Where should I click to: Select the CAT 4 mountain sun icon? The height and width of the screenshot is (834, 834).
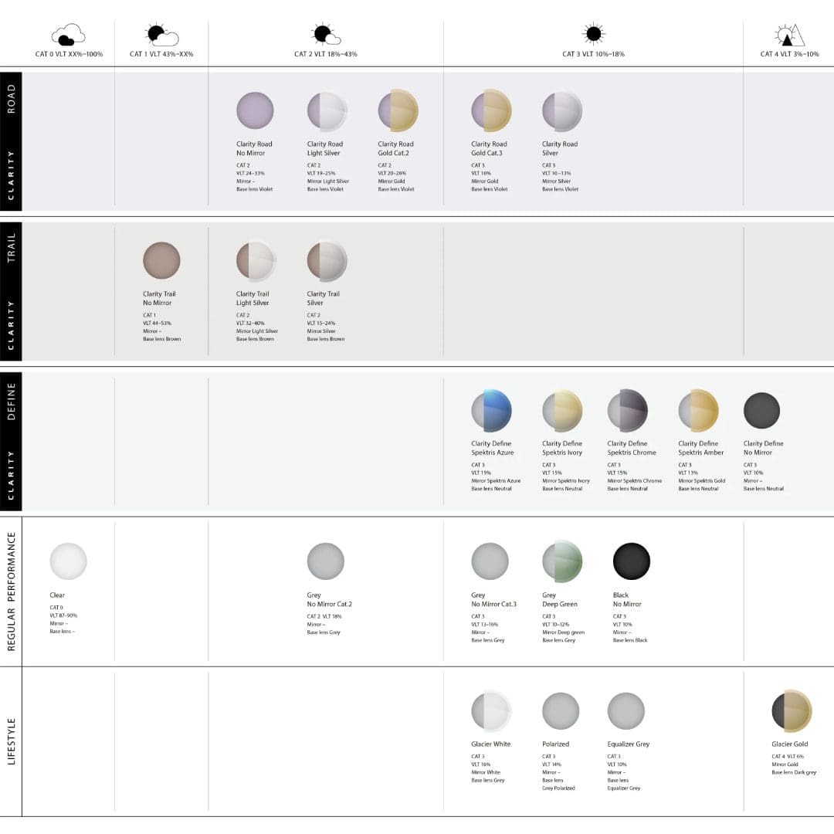pyautogui.click(x=789, y=35)
